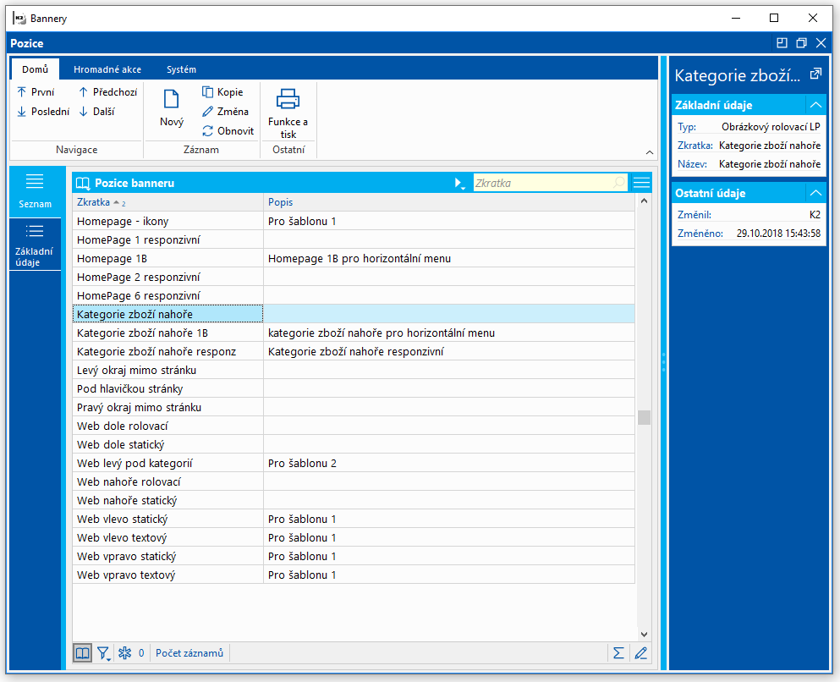Create a new record with Nový
Screen dimensions: 840x682
171,108
